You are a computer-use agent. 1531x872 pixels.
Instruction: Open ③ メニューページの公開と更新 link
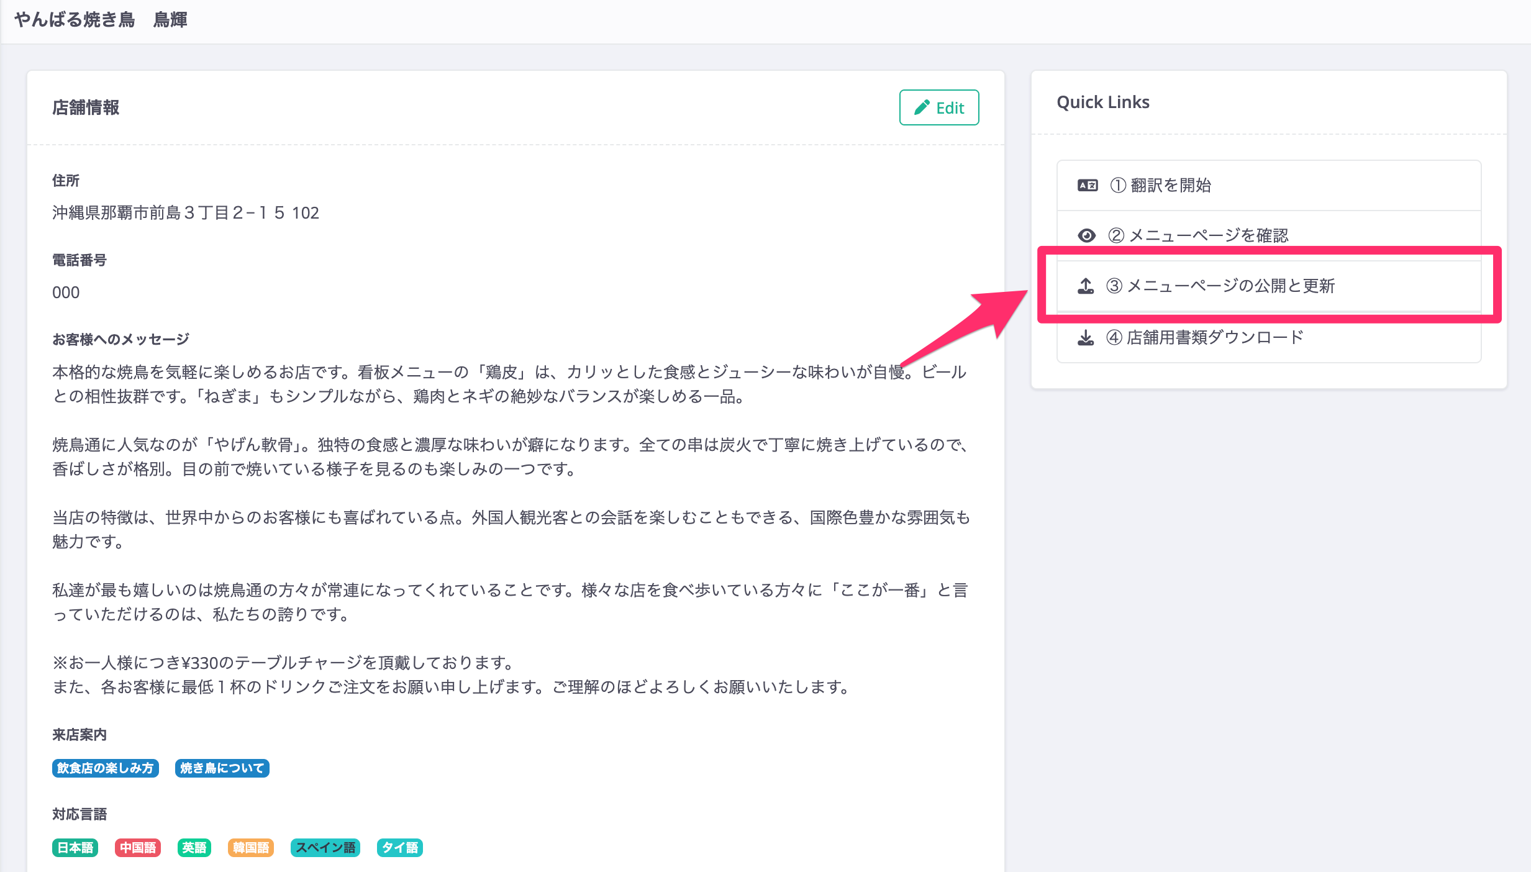point(1268,286)
